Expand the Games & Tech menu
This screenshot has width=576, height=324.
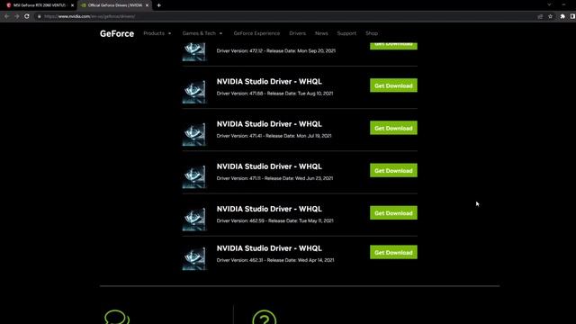[x=202, y=33]
